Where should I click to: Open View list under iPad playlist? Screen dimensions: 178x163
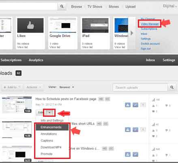point(88,47)
